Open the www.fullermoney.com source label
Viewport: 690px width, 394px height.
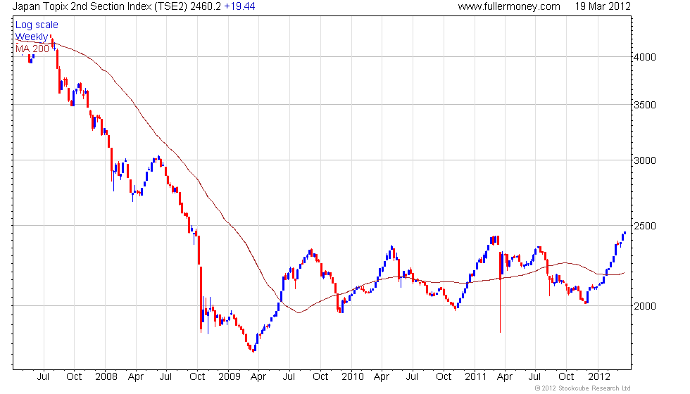pyautogui.click(x=509, y=6)
